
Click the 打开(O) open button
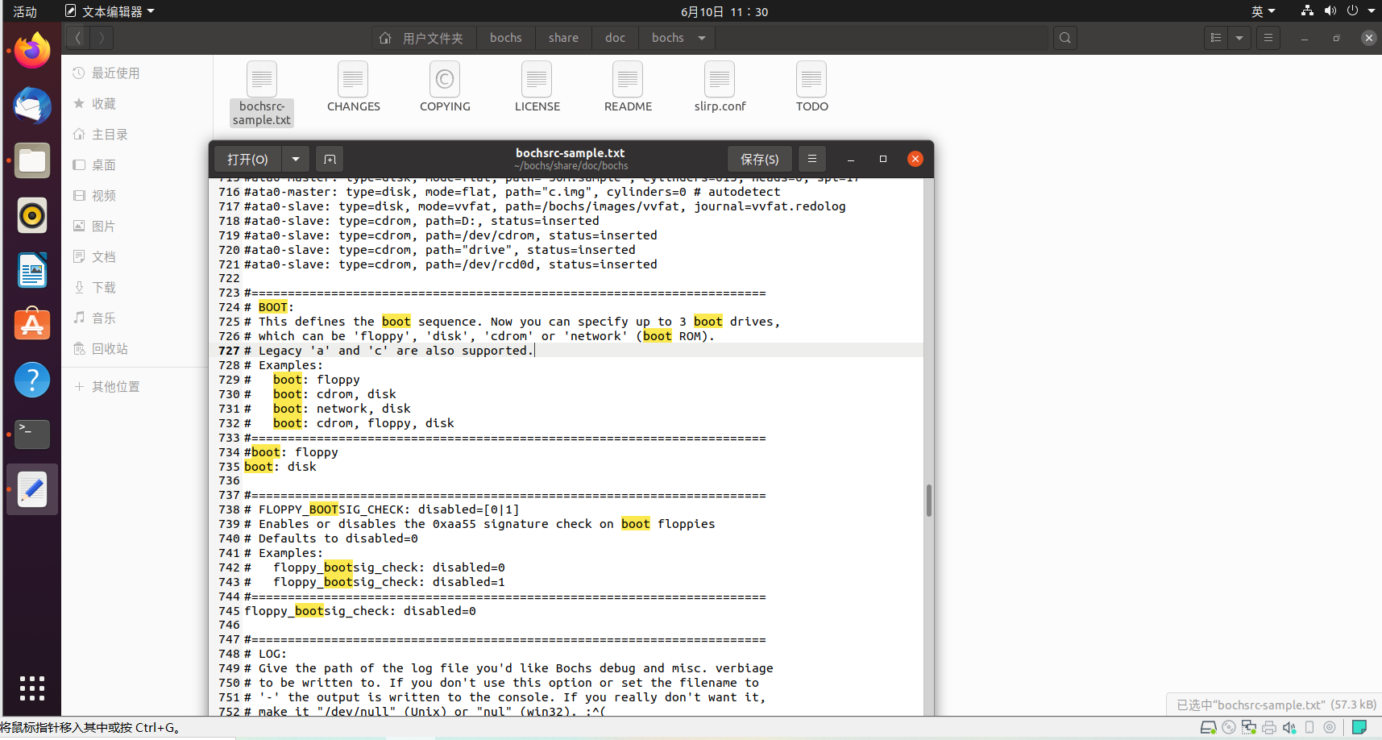[x=247, y=159]
